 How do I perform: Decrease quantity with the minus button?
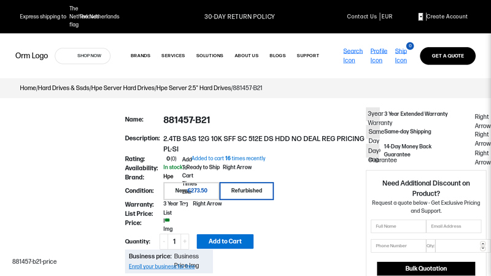pos(164,242)
